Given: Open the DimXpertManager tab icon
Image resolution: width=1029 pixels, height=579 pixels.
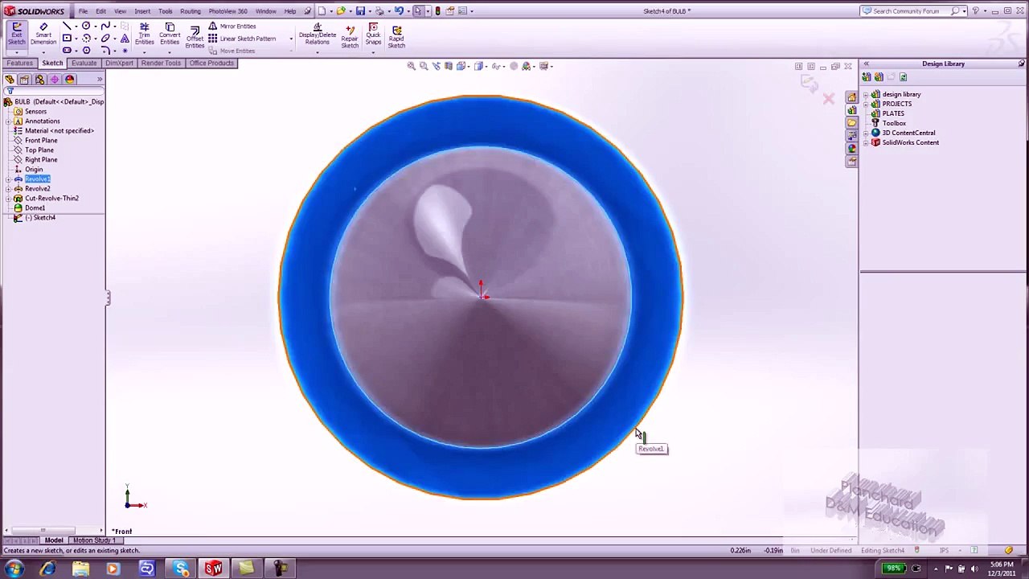Looking at the screenshot, I should [55, 79].
